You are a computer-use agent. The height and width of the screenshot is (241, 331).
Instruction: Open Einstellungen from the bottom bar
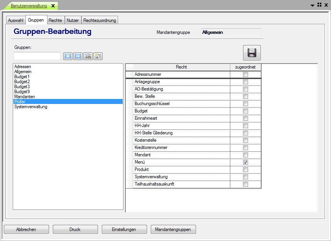[124, 229]
